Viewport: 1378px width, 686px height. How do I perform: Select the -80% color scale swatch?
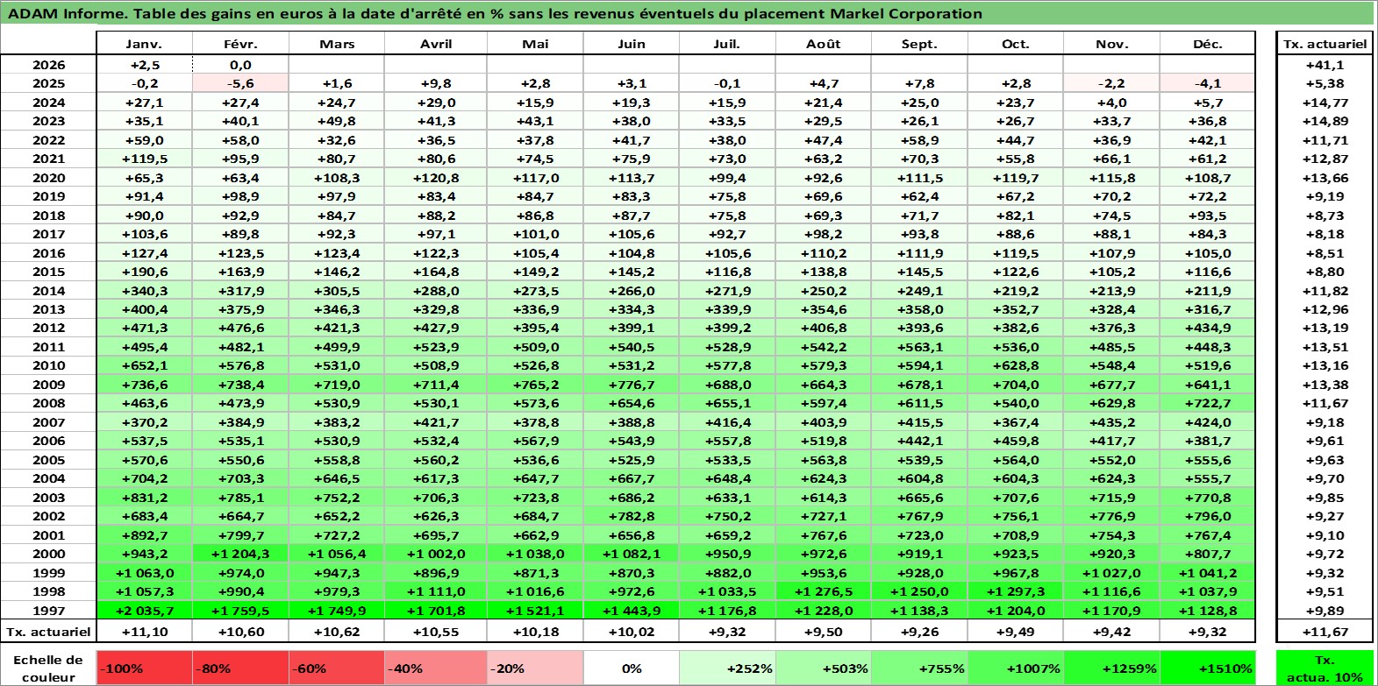pyautogui.click(x=240, y=668)
